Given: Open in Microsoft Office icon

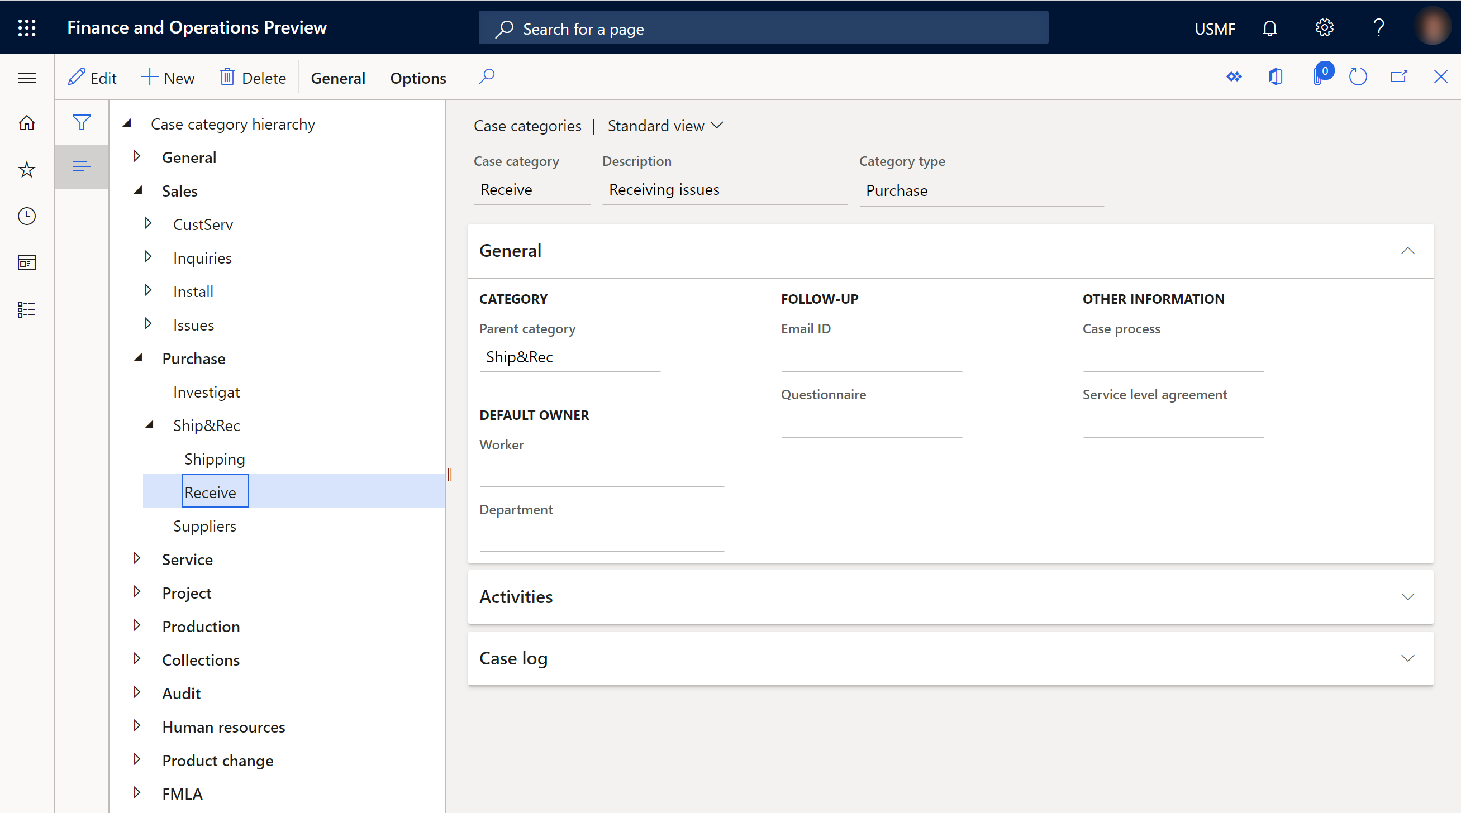Looking at the screenshot, I should point(1276,76).
